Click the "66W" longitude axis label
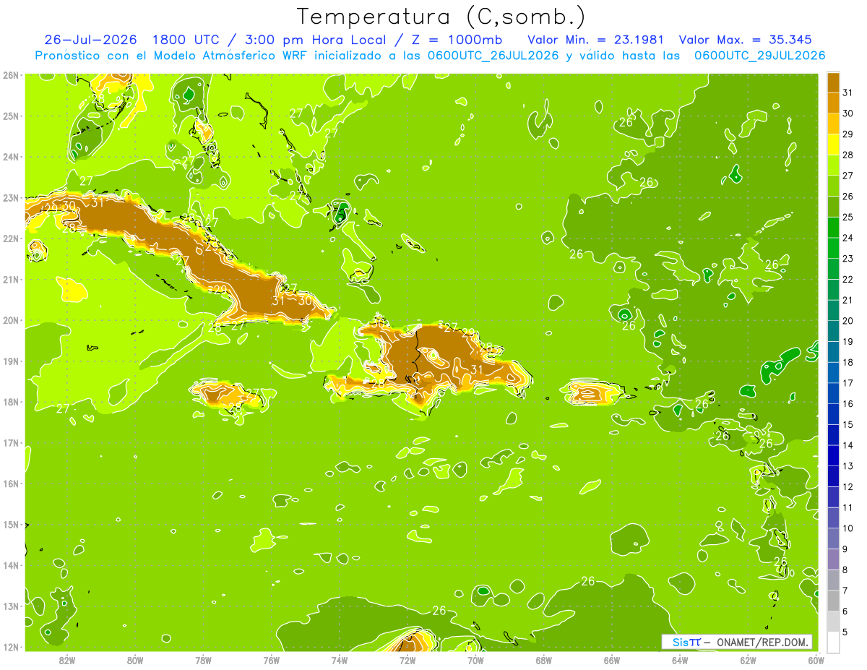867x670 pixels. pos(612,660)
